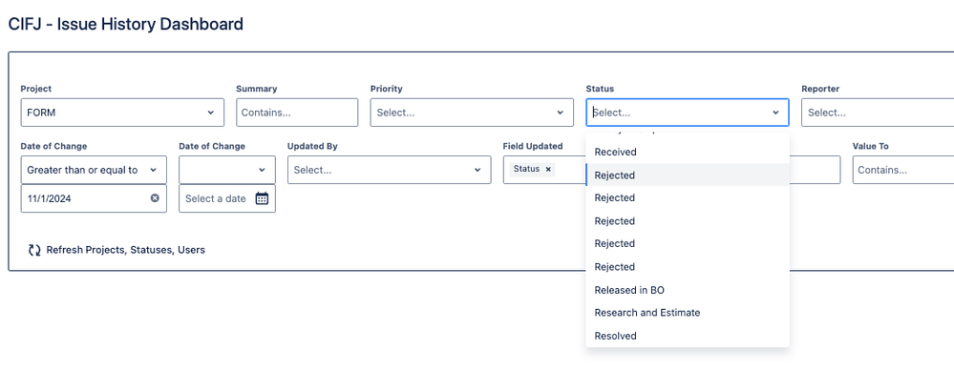
Task: Open the Updated By dropdown arrow
Action: click(x=477, y=170)
